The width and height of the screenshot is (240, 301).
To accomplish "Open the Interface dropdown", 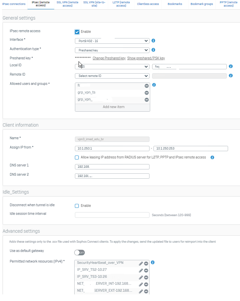I will (x=112, y=41).
